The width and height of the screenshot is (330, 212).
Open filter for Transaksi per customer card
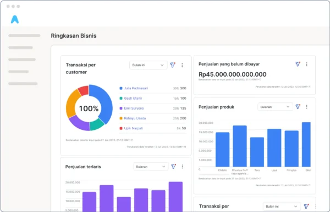(x=173, y=65)
